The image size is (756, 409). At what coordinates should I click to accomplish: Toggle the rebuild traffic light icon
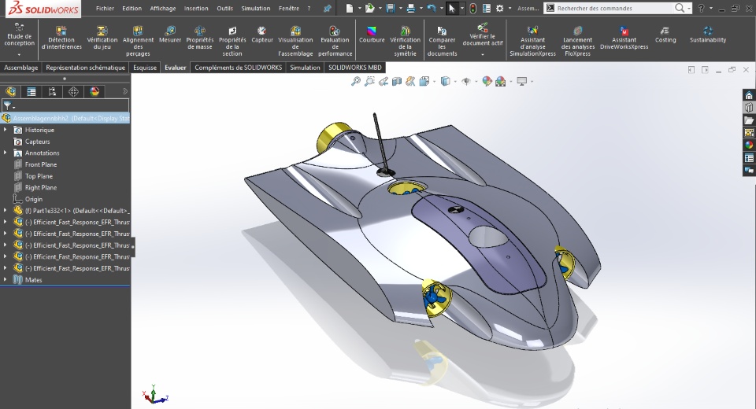(x=472, y=8)
